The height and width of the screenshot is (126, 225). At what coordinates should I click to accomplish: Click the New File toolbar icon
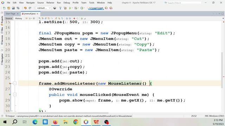(4, 8)
